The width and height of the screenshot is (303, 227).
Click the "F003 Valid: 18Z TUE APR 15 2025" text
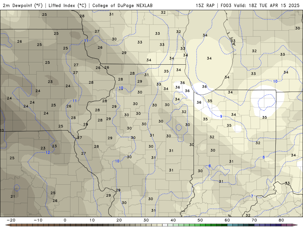[260, 5]
